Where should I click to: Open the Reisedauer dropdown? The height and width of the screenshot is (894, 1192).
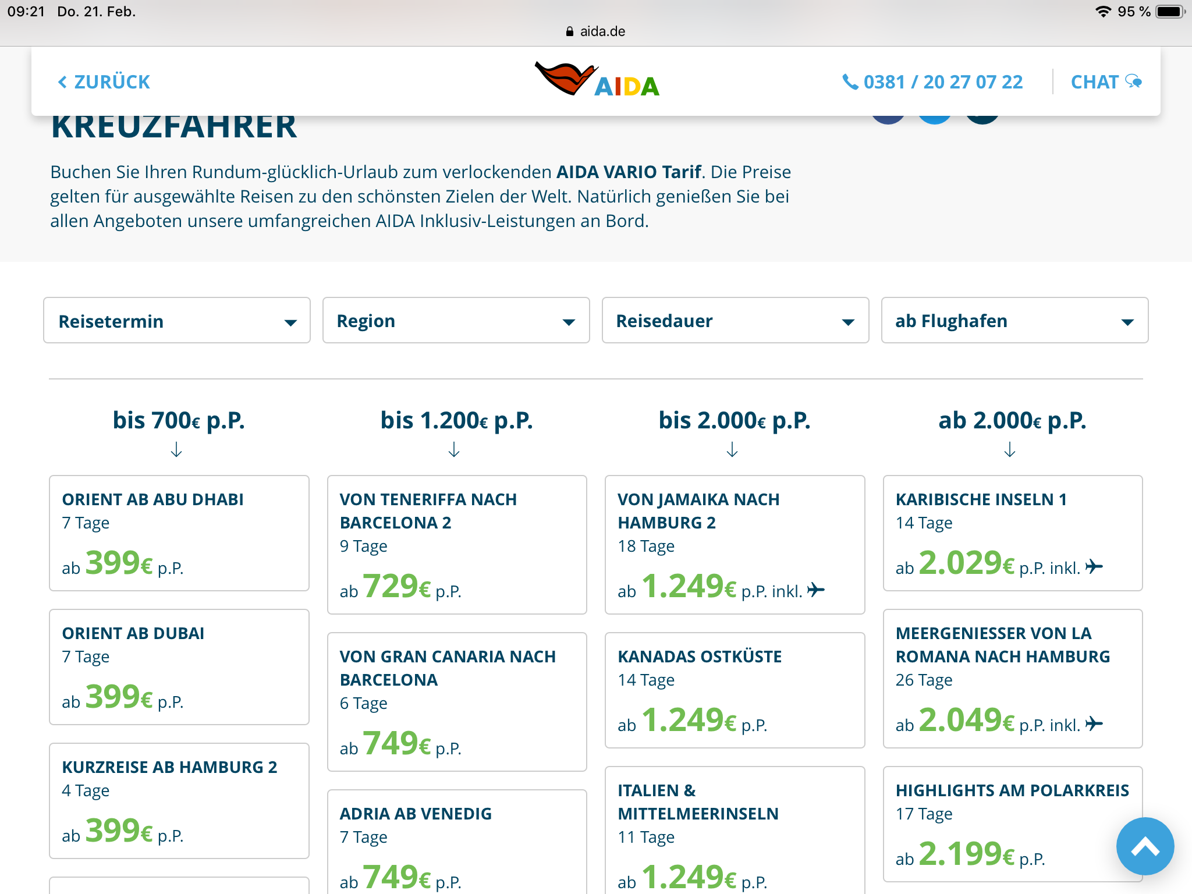pyautogui.click(x=735, y=321)
